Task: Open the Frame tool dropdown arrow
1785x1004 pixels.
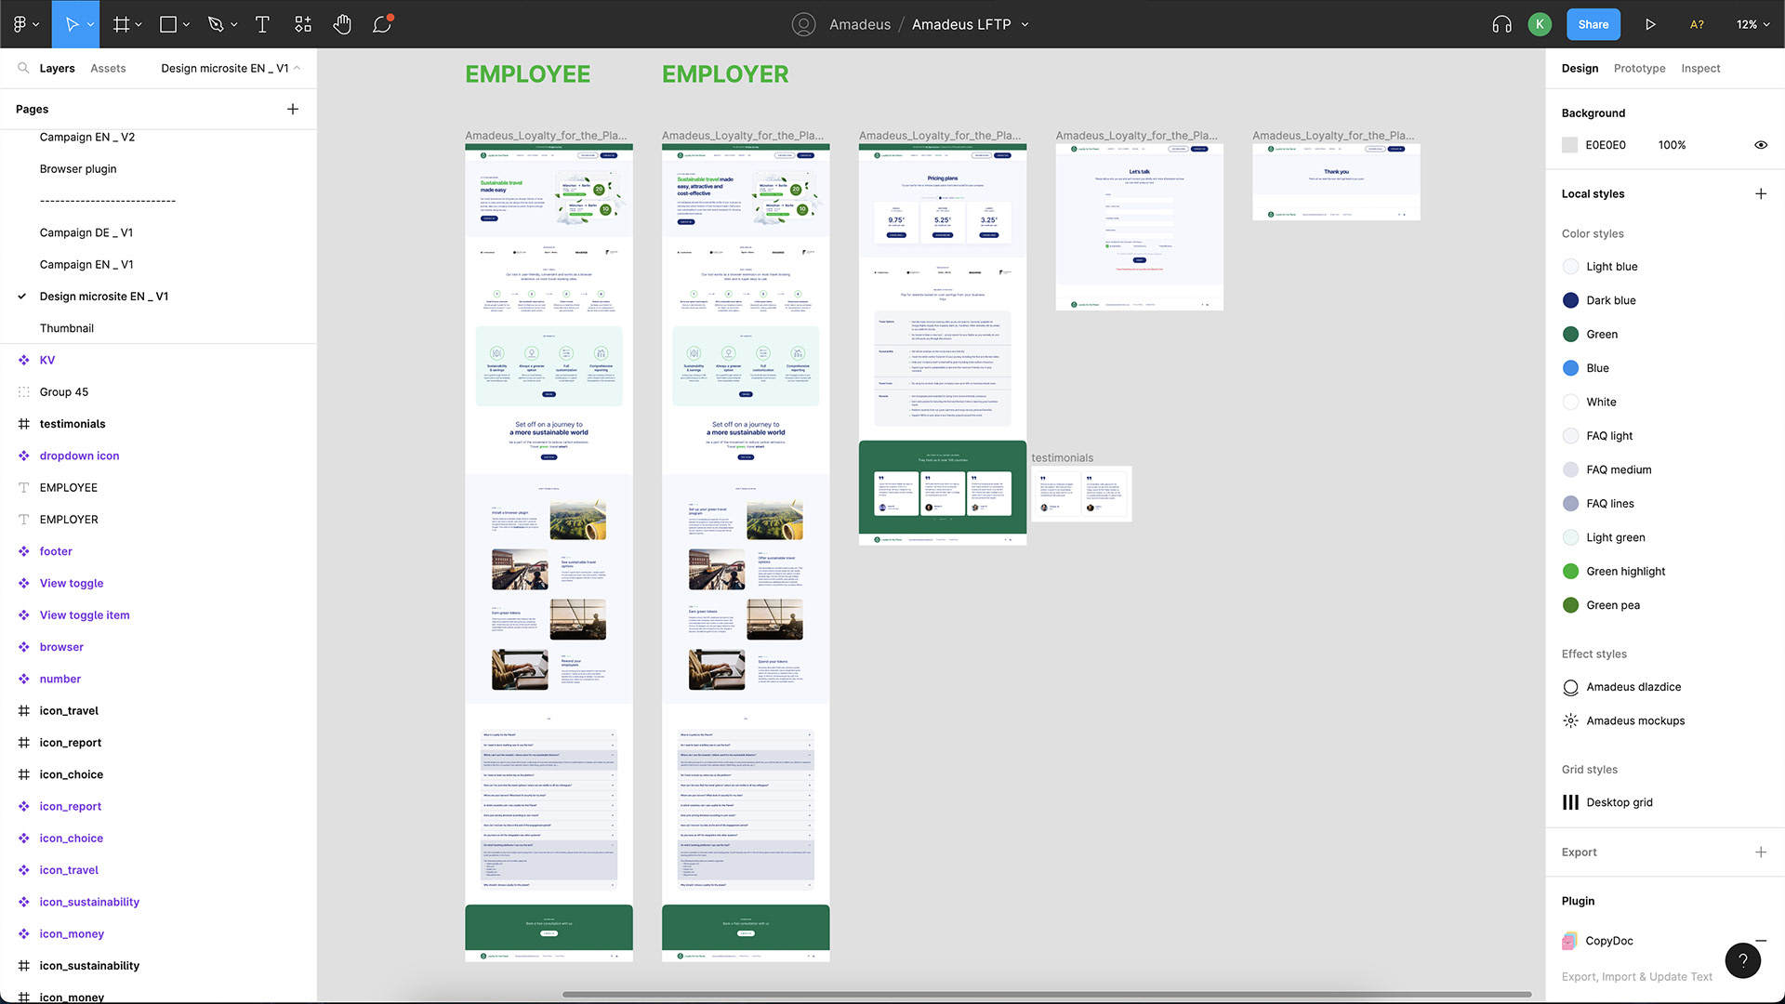Action: [x=139, y=25]
